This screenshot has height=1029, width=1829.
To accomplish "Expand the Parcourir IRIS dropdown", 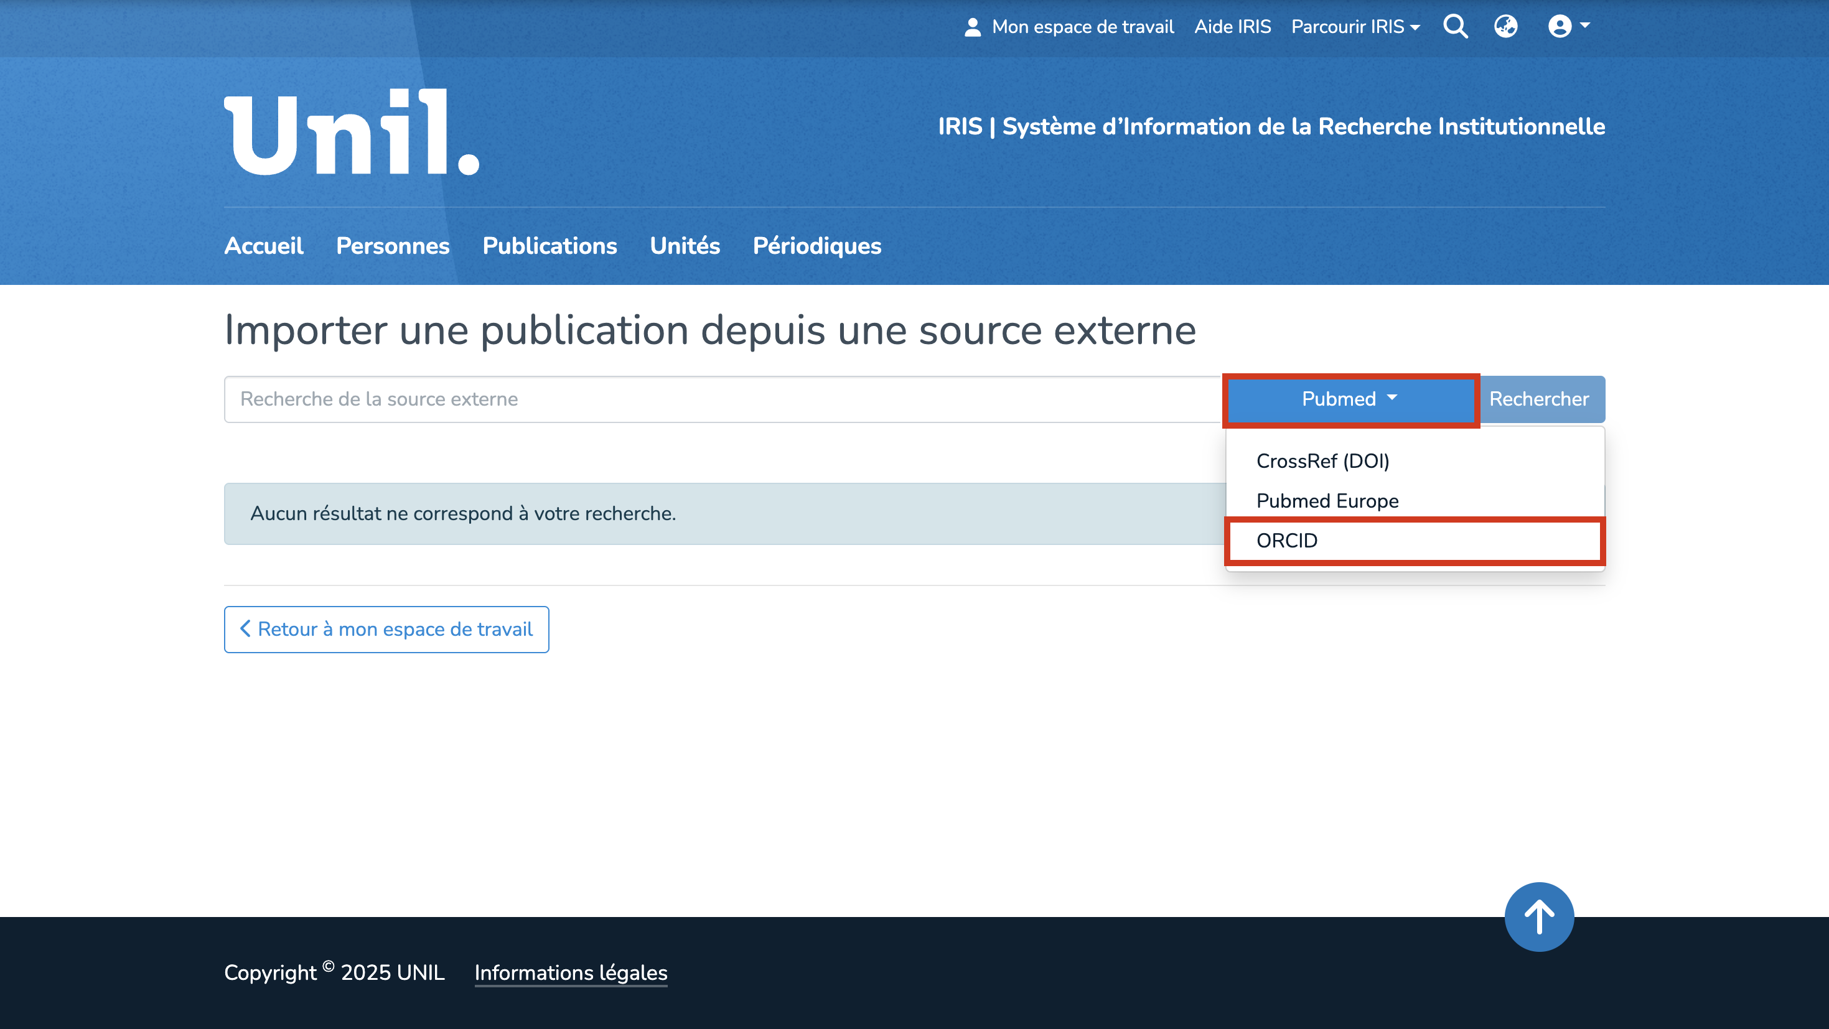I will pos(1355,27).
